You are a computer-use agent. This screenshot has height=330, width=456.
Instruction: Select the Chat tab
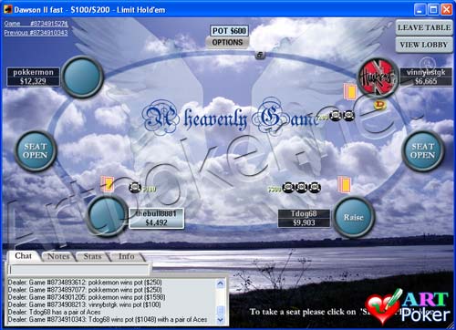[23, 256]
